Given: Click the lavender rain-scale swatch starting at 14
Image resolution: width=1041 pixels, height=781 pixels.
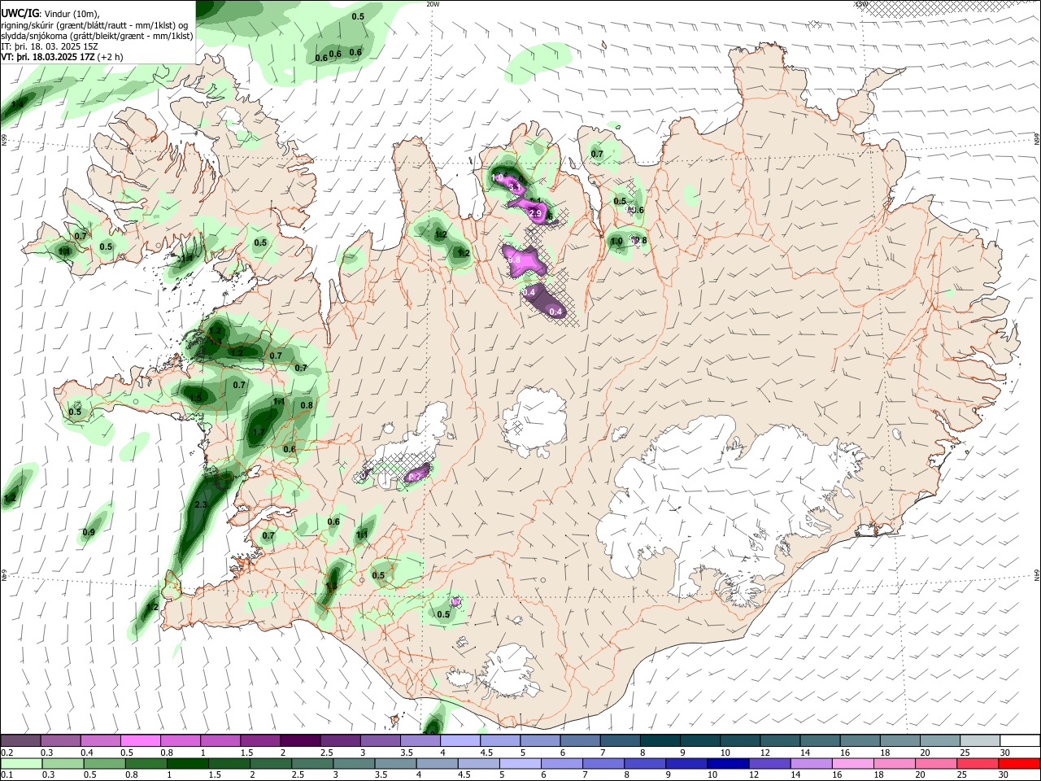Looking at the screenshot, I should tap(811, 763).
